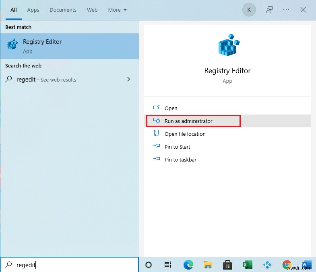316x272 pixels.
Task: Focus the regedit search input box
Action: (70, 265)
